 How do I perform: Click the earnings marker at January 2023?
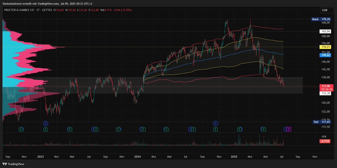pyautogui.click(x=46, y=129)
